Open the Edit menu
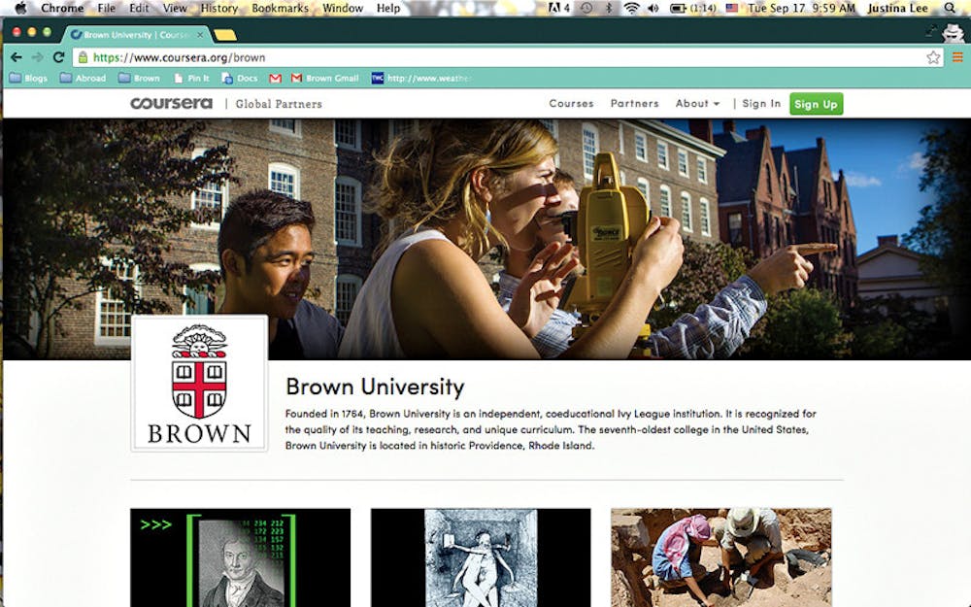Screen dimensions: 971x607 (x=139, y=8)
